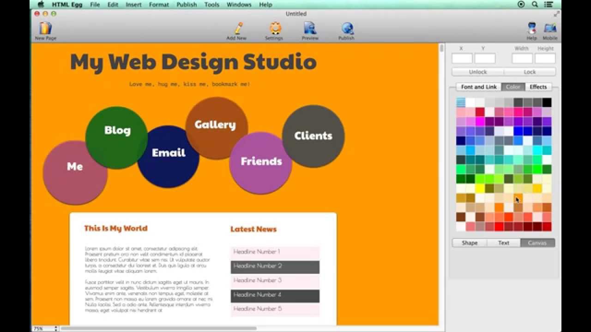
Task: Adjust the 75% zoom stepper
Action: point(56,329)
